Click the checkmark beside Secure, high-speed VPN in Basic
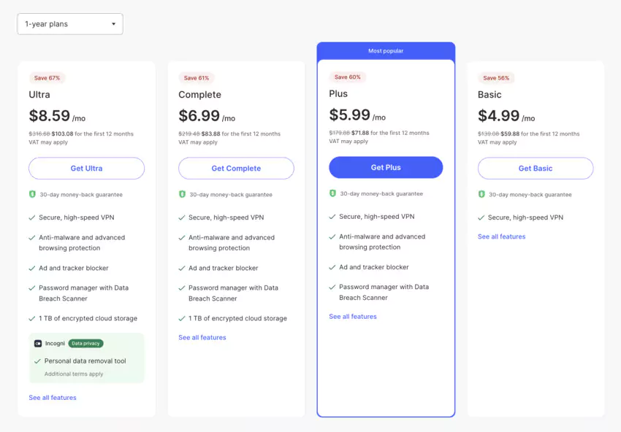 tap(481, 217)
